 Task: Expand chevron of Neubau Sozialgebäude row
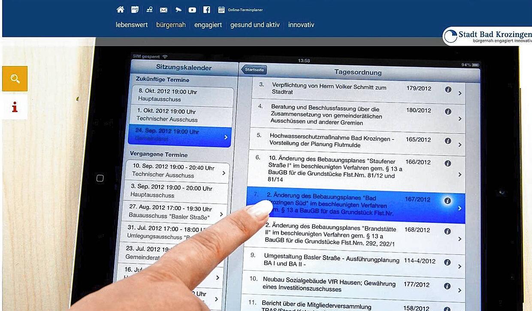(x=459, y=290)
